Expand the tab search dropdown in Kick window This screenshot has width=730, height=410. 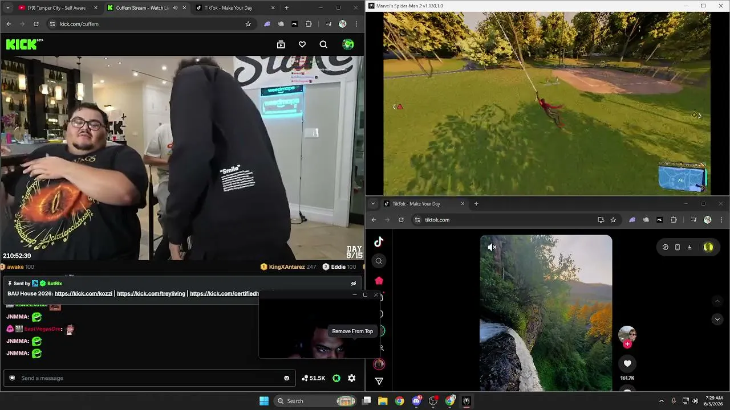point(7,8)
